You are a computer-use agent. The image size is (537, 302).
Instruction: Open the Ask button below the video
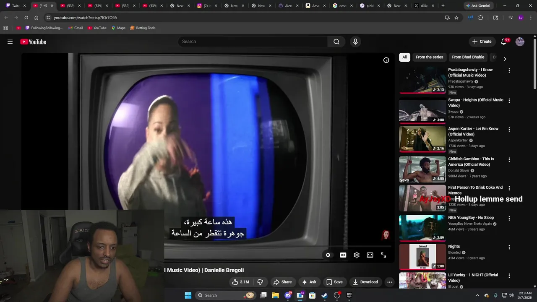coord(309,282)
